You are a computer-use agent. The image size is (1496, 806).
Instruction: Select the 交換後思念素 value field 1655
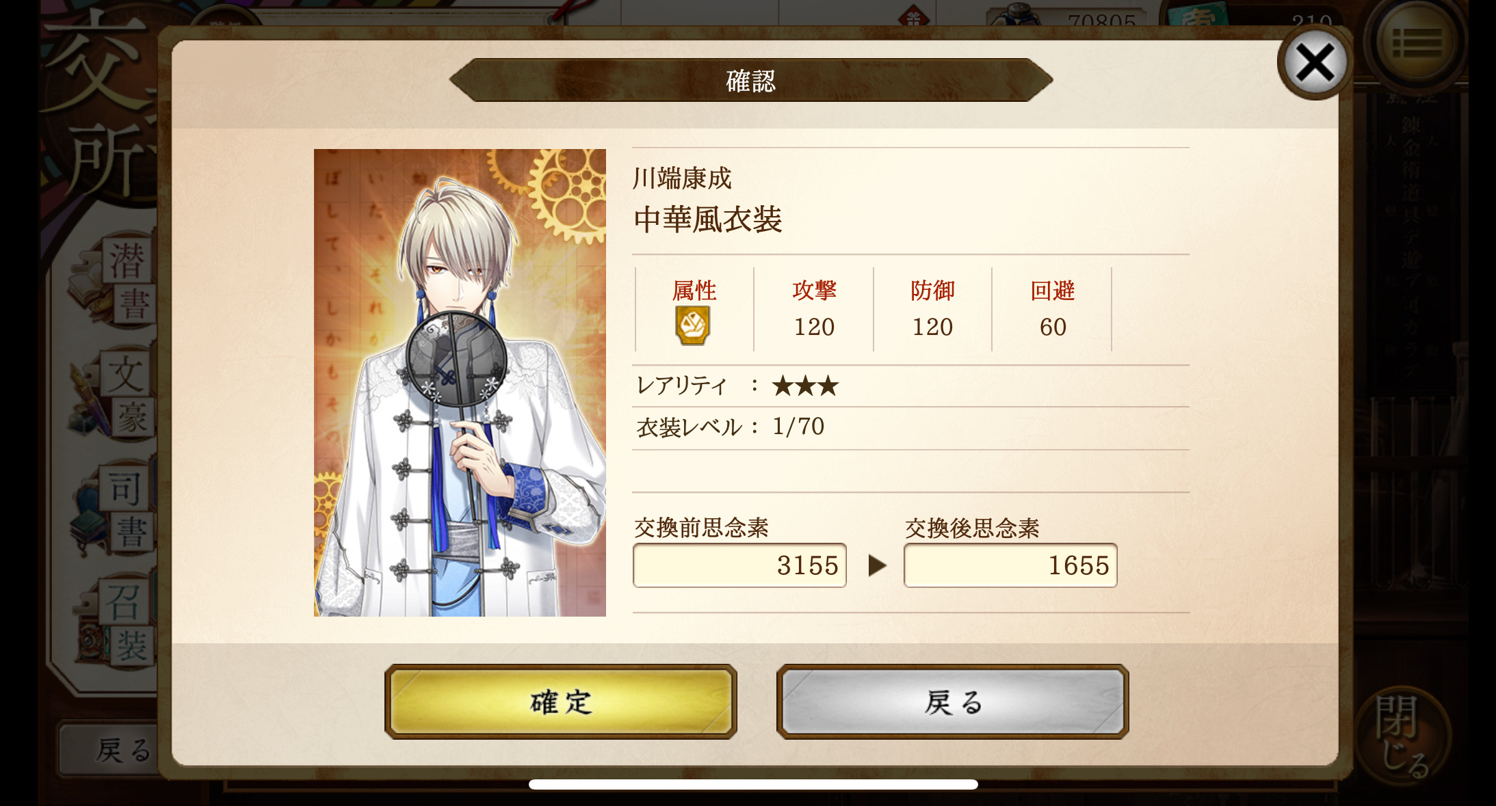tap(1010, 565)
